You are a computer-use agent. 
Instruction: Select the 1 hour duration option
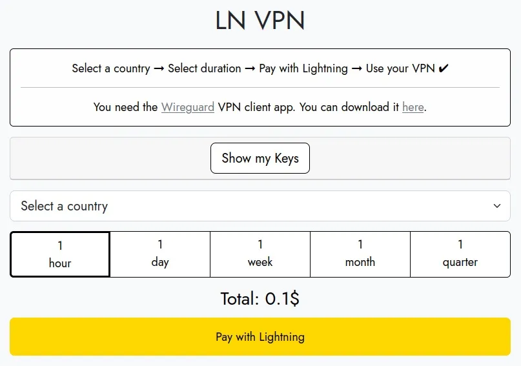coord(60,254)
